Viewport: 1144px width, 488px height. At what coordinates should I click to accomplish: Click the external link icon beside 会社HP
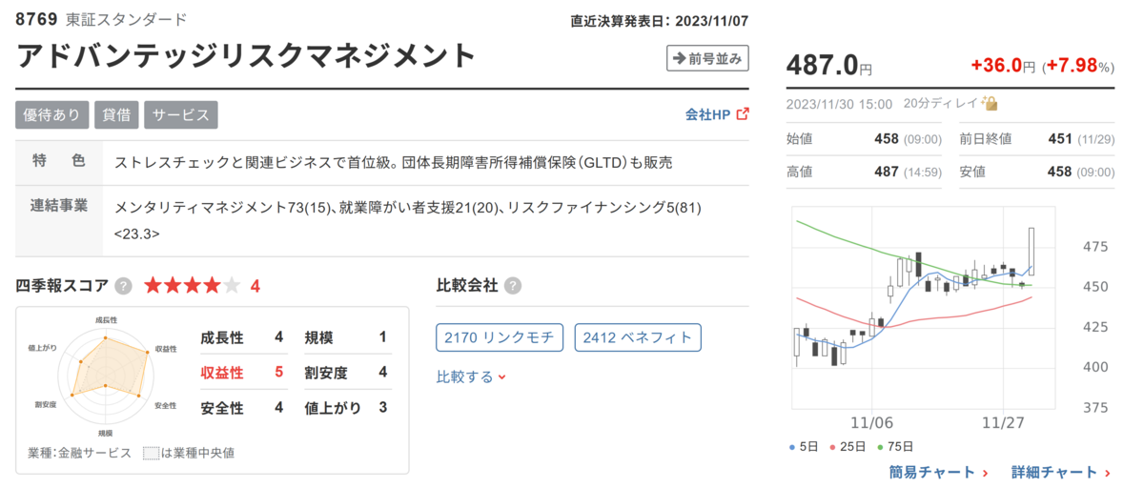(x=743, y=114)
